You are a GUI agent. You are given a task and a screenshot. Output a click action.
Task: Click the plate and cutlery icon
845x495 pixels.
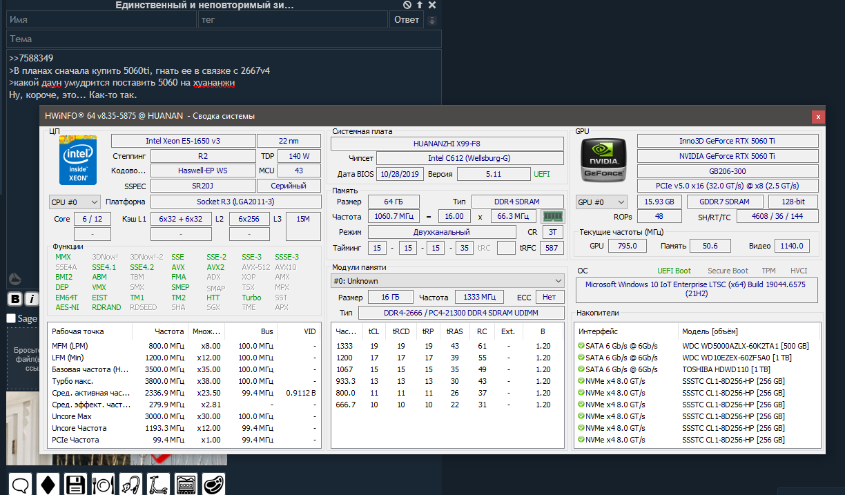[103, 484]
